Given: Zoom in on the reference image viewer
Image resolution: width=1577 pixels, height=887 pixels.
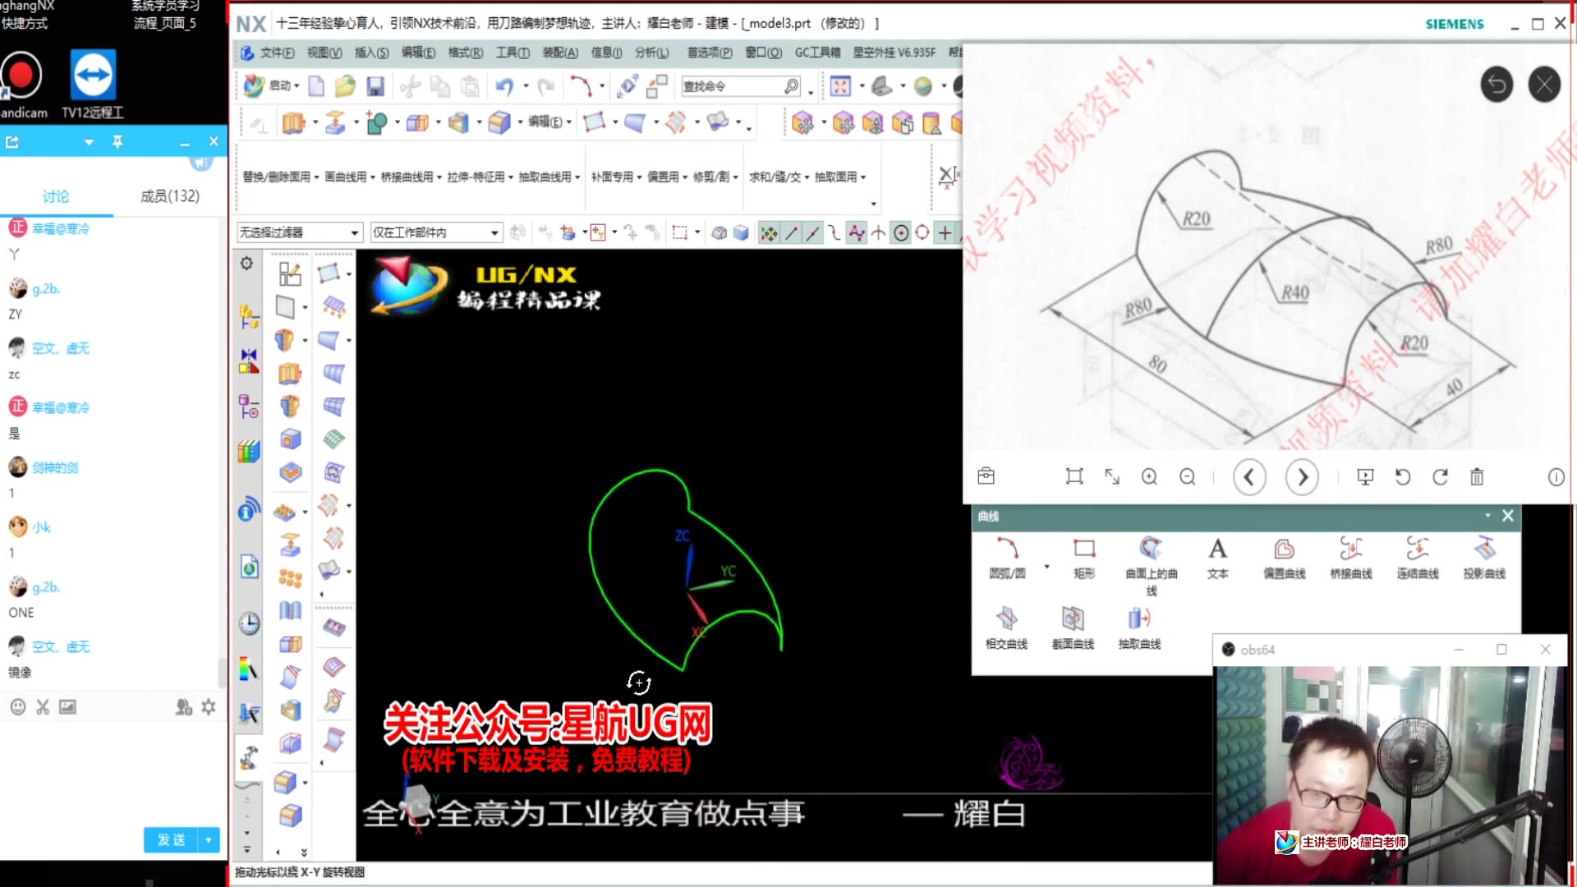Looking at the screenshot, I should tap(1149, 477).
